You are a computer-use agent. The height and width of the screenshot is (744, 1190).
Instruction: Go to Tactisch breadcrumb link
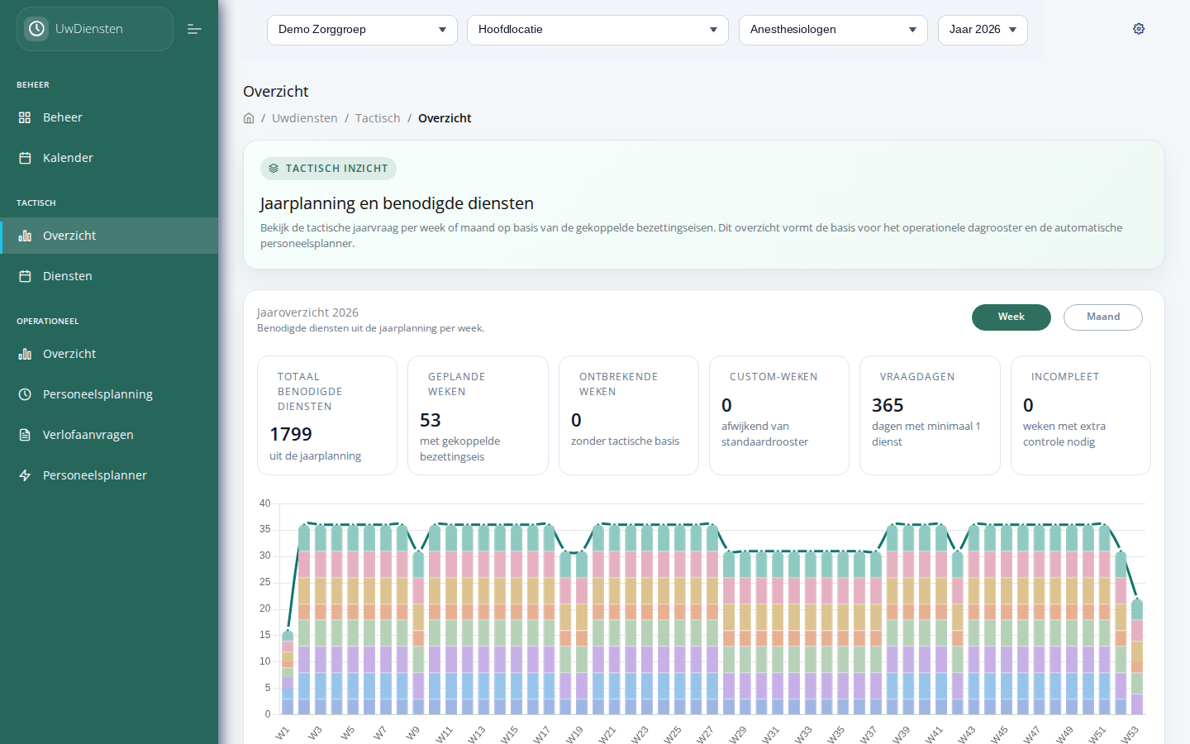(x=378, y=118)
